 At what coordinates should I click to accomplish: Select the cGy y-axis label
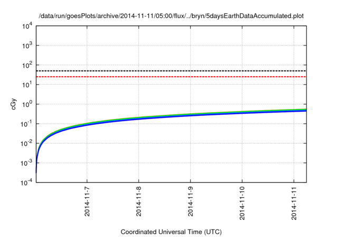(x=14, y=104)
